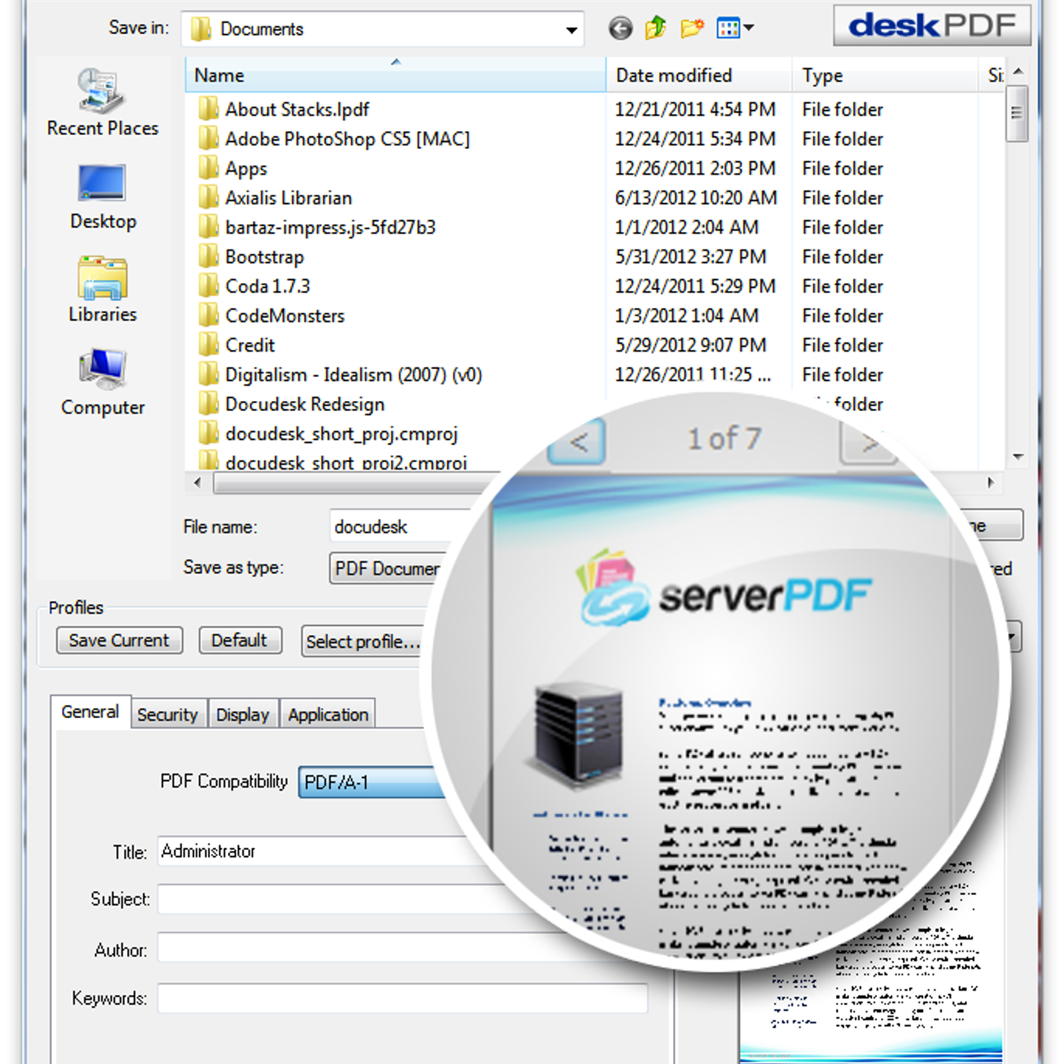Sort by the Type column header
The width and height of the screenshot is (1064, 1064).
(885, 75)
